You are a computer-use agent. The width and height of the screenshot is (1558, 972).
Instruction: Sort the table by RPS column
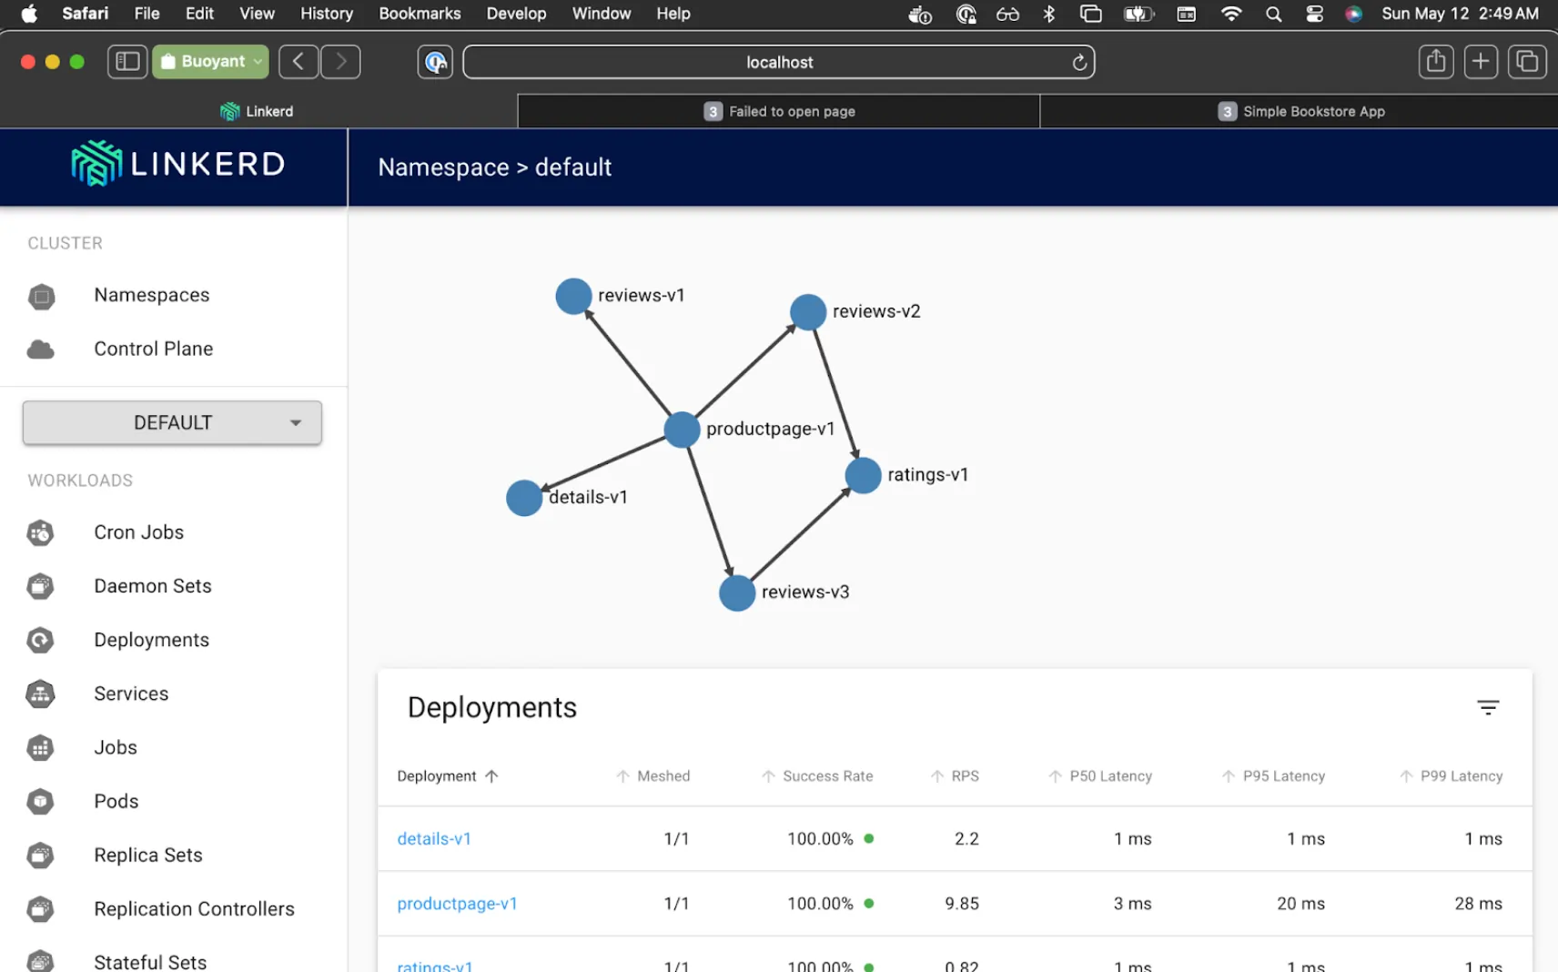click(x=955, y=776)
